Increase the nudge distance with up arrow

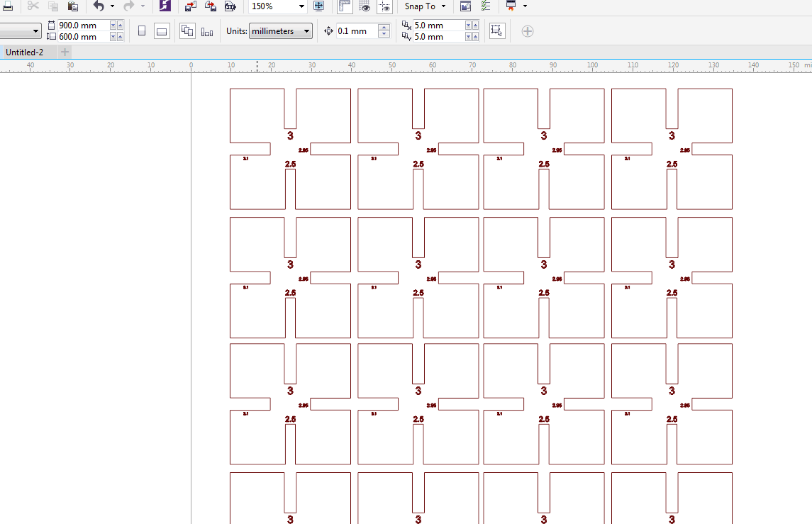(384, 28)
